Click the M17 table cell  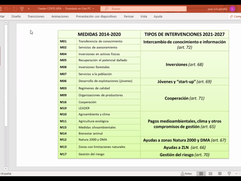click(x=67, y=154)
